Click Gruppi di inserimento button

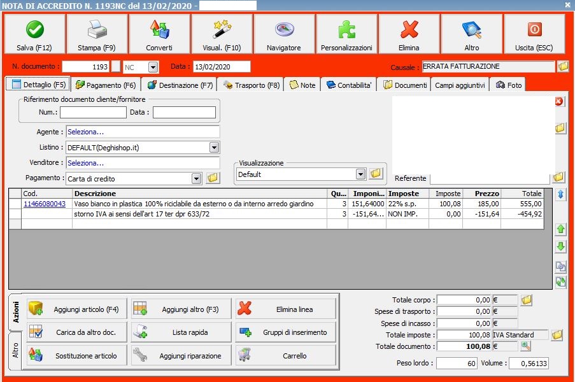[x=286, y=332]
